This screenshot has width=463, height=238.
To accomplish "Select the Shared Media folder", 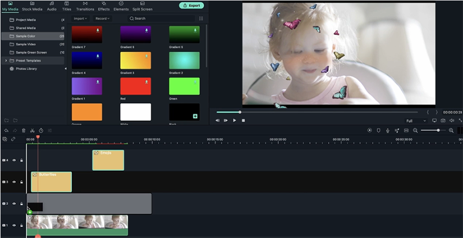I will [x=32, y=28].
